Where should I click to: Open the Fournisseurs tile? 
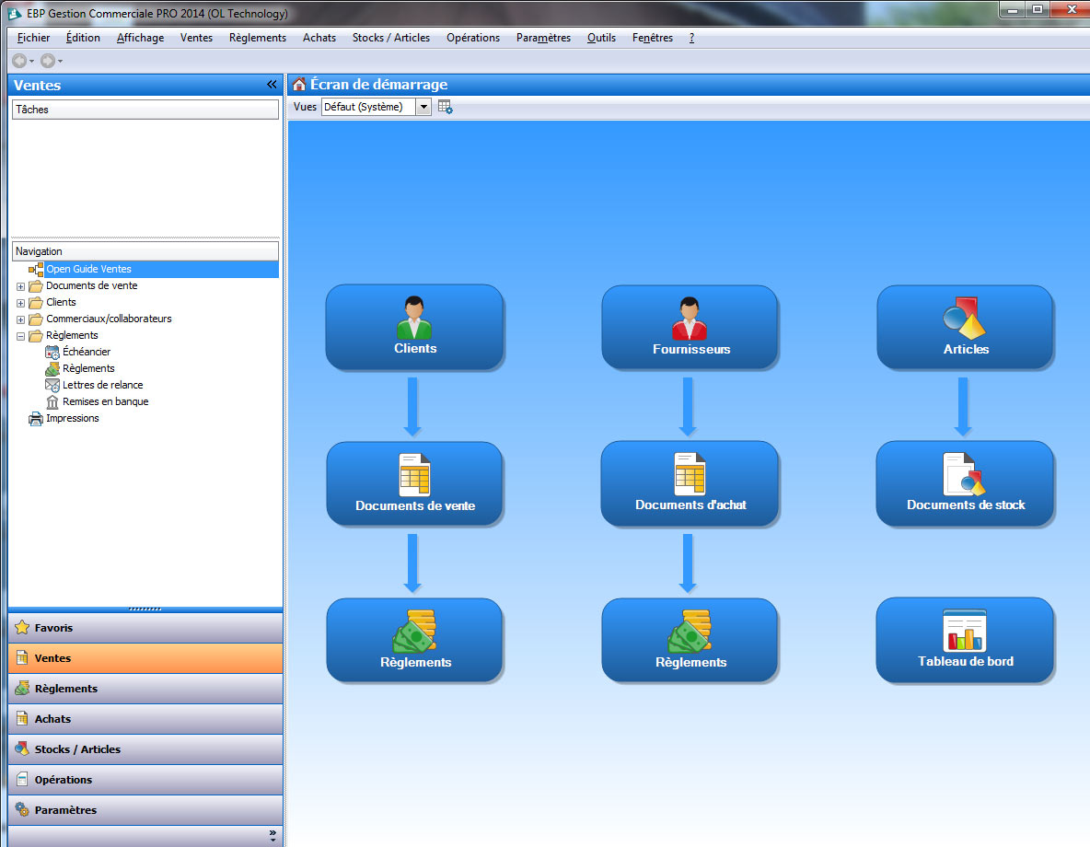click(x=690, y=327)
